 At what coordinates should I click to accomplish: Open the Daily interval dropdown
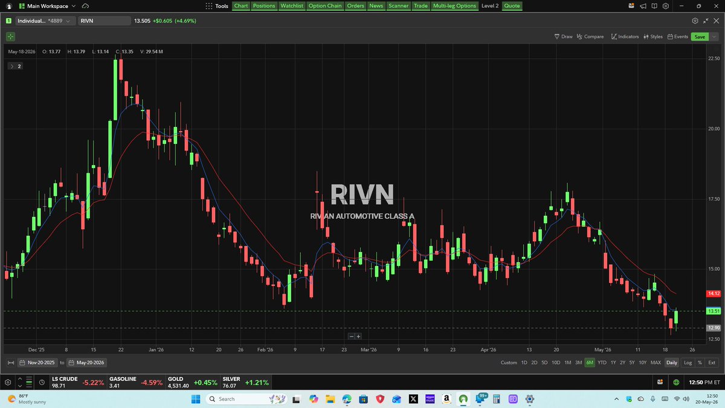[x=671, y=363]
